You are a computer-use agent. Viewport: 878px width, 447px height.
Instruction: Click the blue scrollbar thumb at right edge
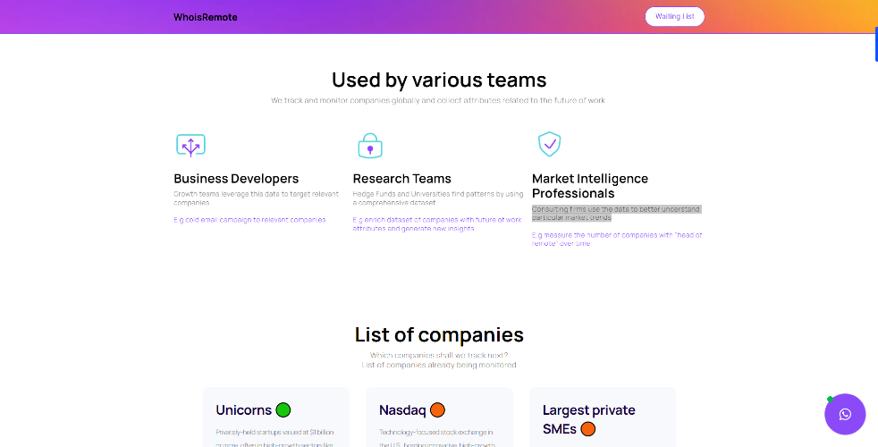[876, 44]
